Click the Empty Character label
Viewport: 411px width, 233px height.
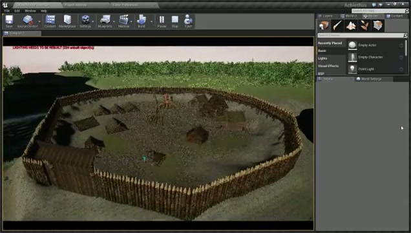click(x=370, y=57)
